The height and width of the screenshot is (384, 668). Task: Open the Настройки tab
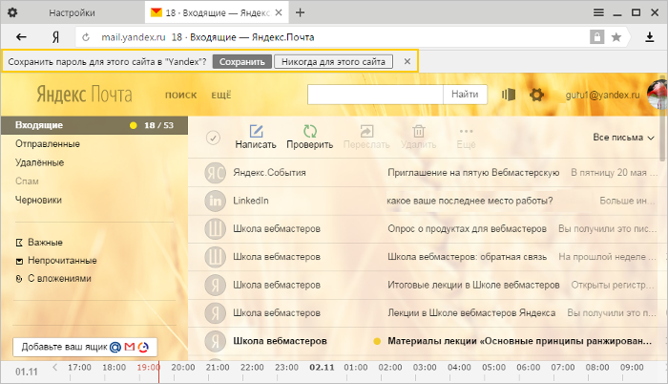(x=72, y=12)
